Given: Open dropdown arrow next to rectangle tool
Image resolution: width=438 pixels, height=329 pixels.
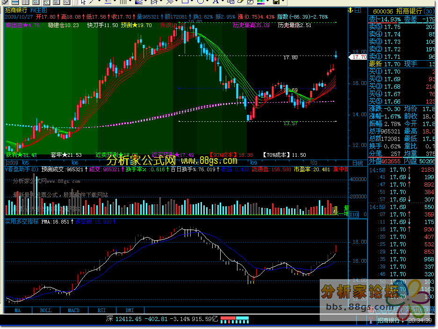Looking at the screenshot, I should tap(192, 1).
